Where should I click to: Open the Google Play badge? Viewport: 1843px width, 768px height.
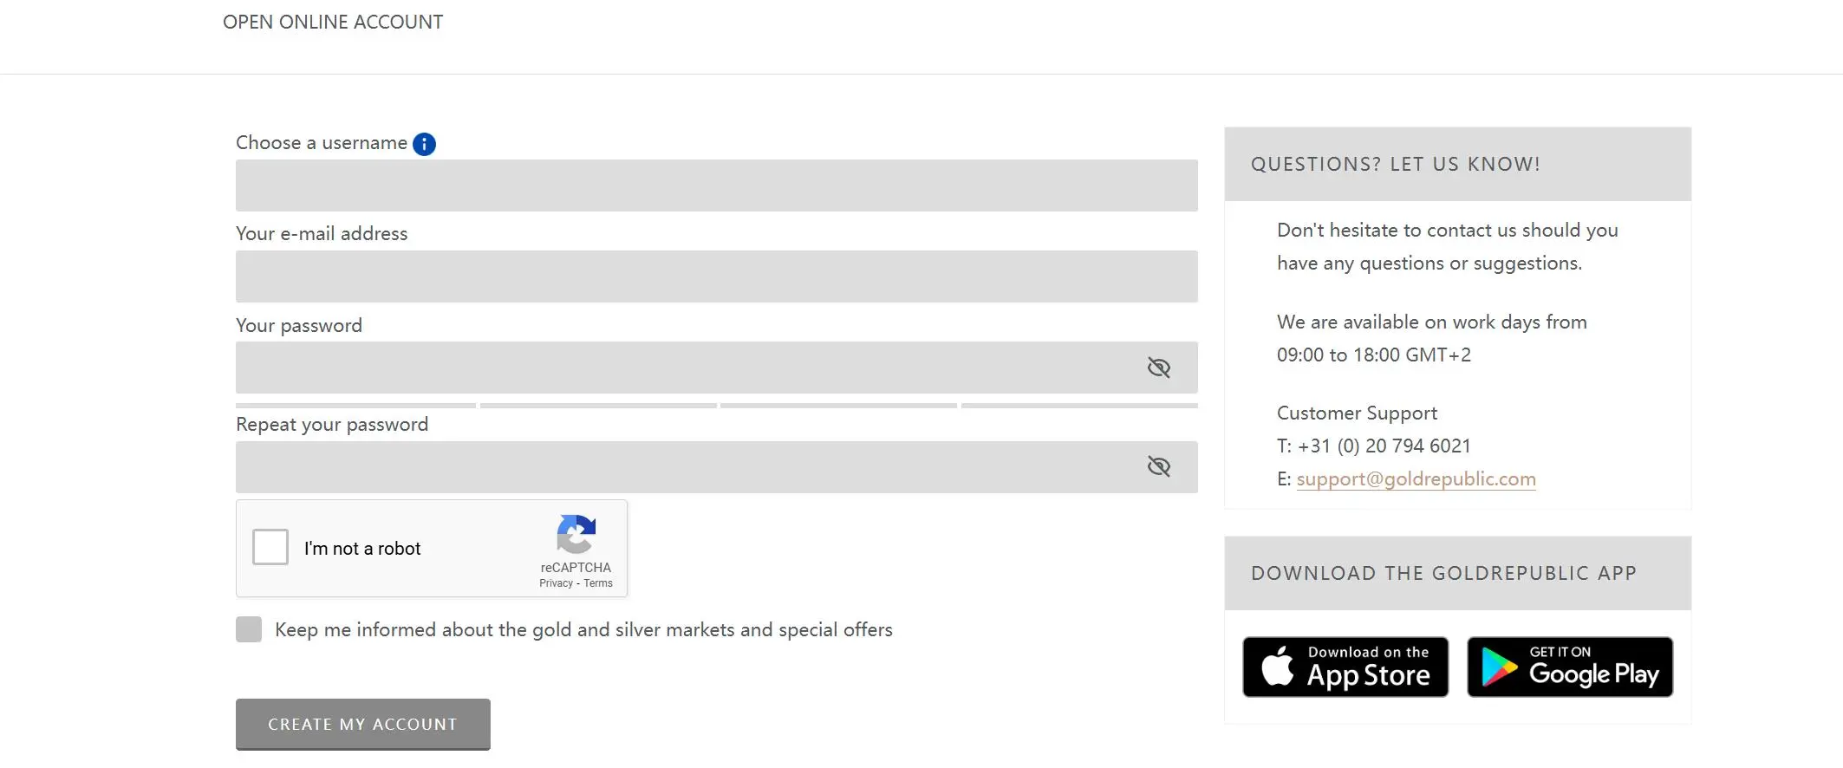1570,667
